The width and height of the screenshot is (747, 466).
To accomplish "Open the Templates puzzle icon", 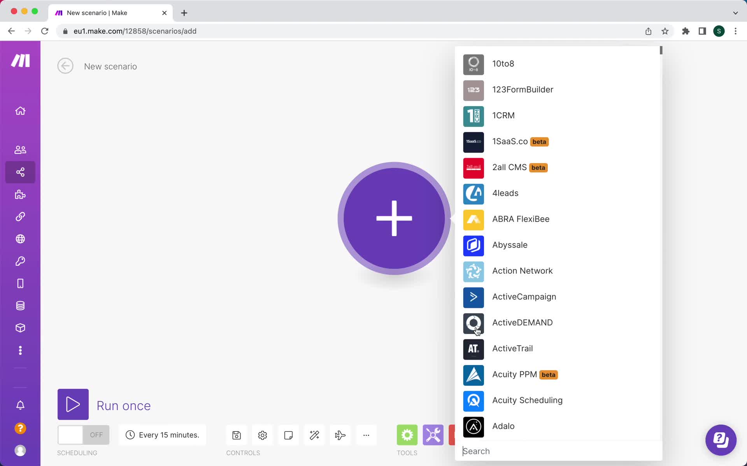I will coord(20,195).
